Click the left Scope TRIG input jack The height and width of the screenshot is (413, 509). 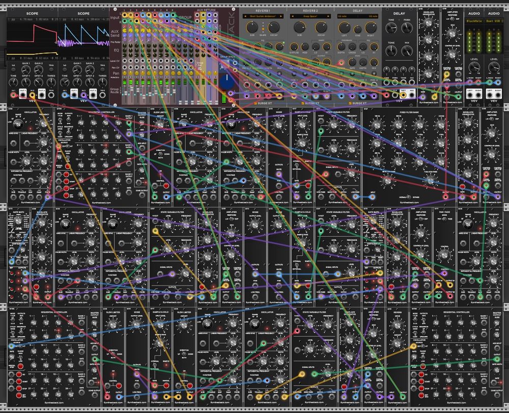51,95
